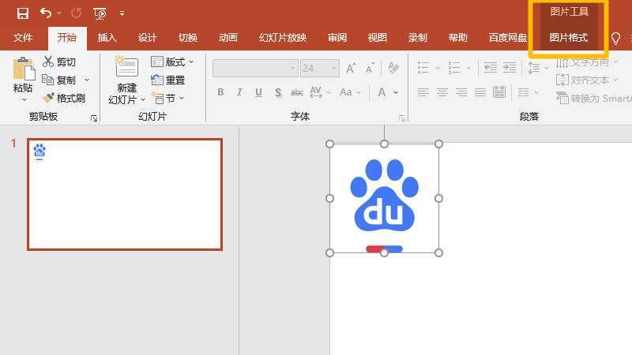Toggle Italic formatting button

coord(240,92)
